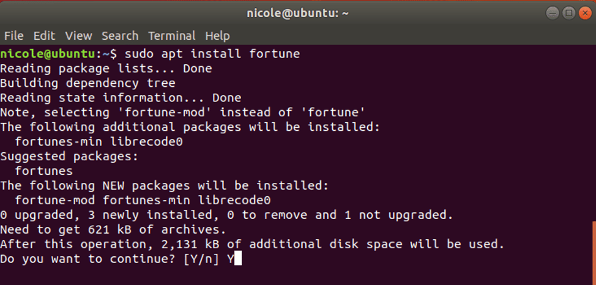Open the File menu
This screenshot has width=596, height=285.
[13, 36]
